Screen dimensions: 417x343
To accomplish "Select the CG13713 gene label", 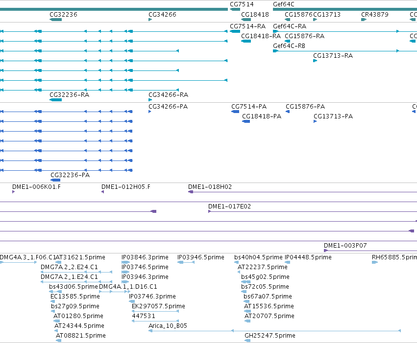I will tap(327, 14).
